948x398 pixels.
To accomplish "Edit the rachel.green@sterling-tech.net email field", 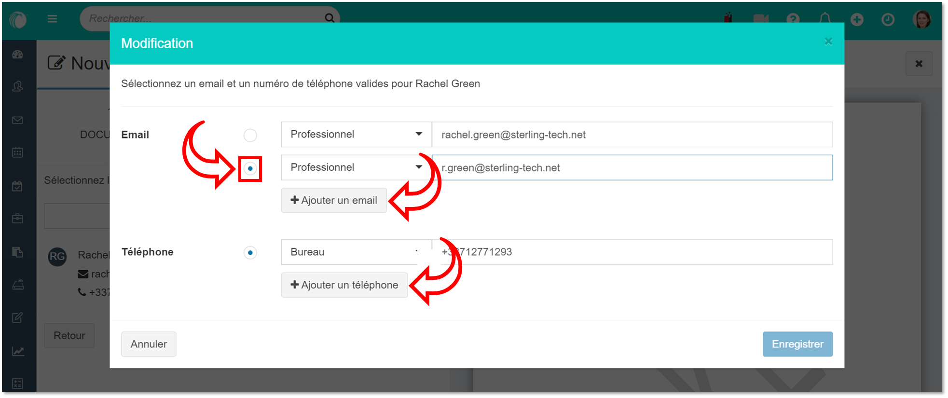I will tap(632, 135).
